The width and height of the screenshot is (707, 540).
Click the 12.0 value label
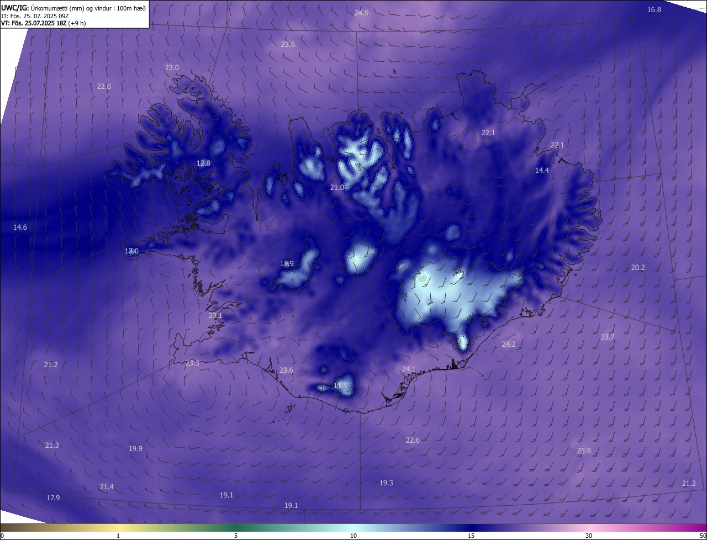coord(131,251)
